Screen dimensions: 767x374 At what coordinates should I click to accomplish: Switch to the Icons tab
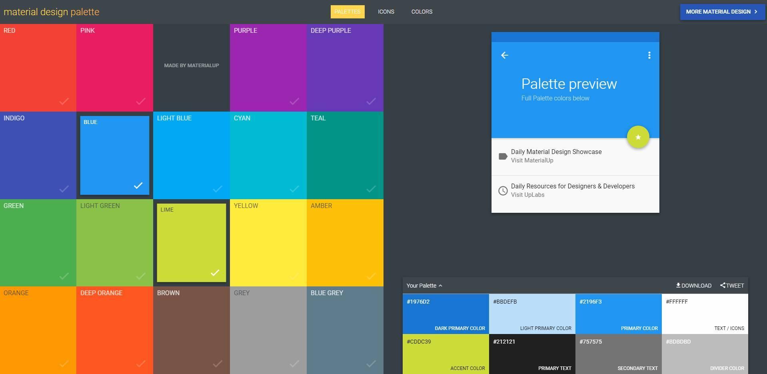tap(386, 12)
